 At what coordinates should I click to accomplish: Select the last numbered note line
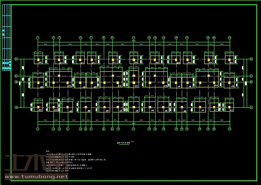pyautogui.click(x=64, y=170)
